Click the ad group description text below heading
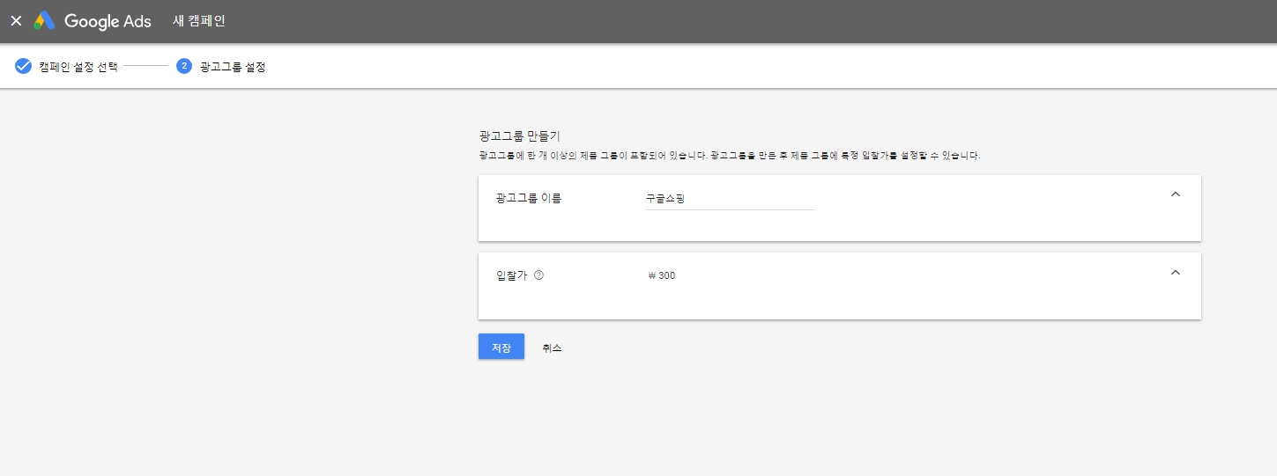1277x476 pixels. pos(729,156)
